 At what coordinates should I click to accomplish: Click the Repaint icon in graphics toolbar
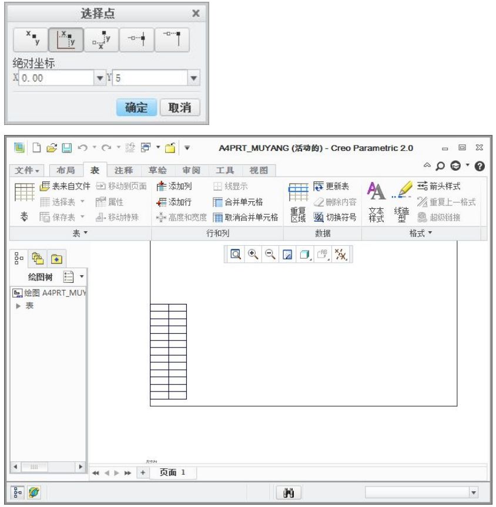click(x=287, y=254)
